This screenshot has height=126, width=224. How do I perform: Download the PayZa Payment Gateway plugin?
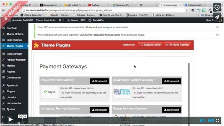coord(99,81)
